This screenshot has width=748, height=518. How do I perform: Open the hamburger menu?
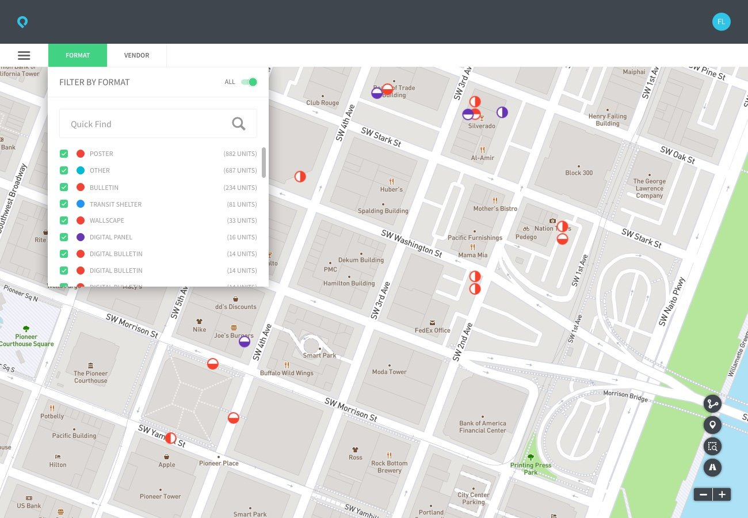point(24,55)
